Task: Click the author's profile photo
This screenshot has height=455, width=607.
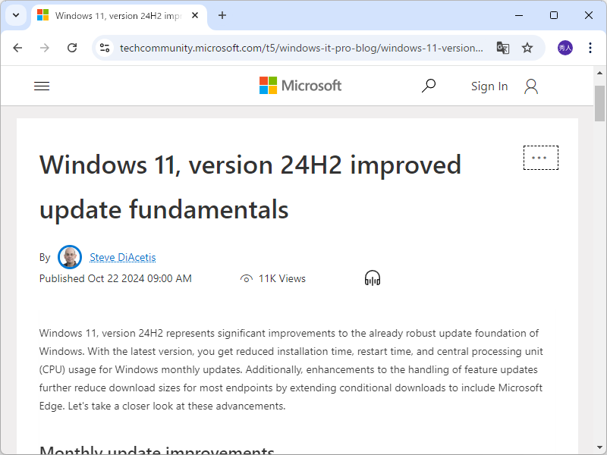Action: pos(70,257)
